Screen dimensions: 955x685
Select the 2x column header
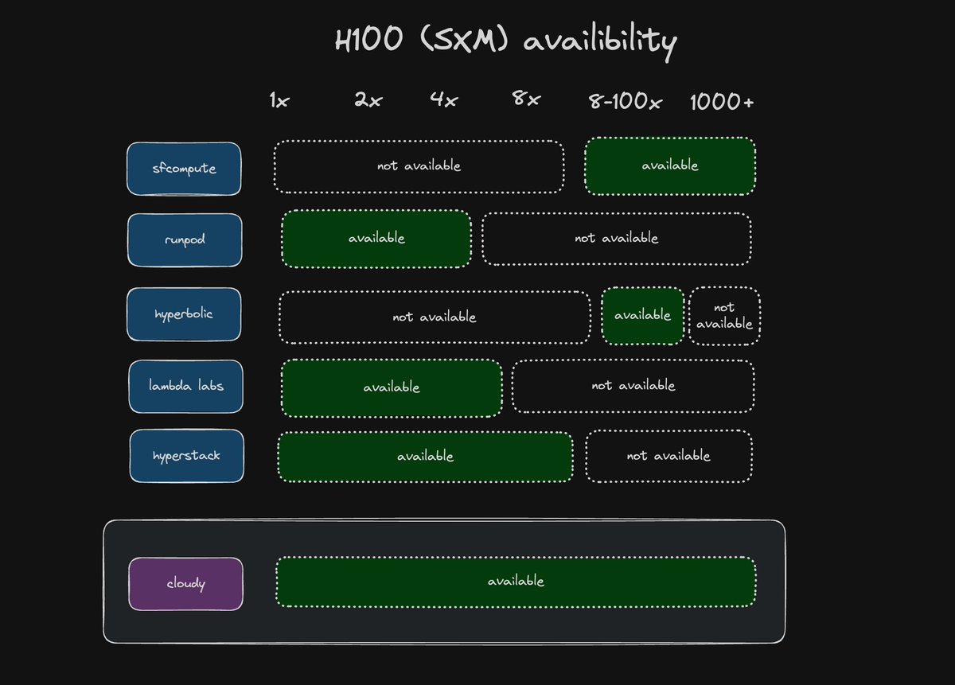pyautogui.click(x=368, y=100)
